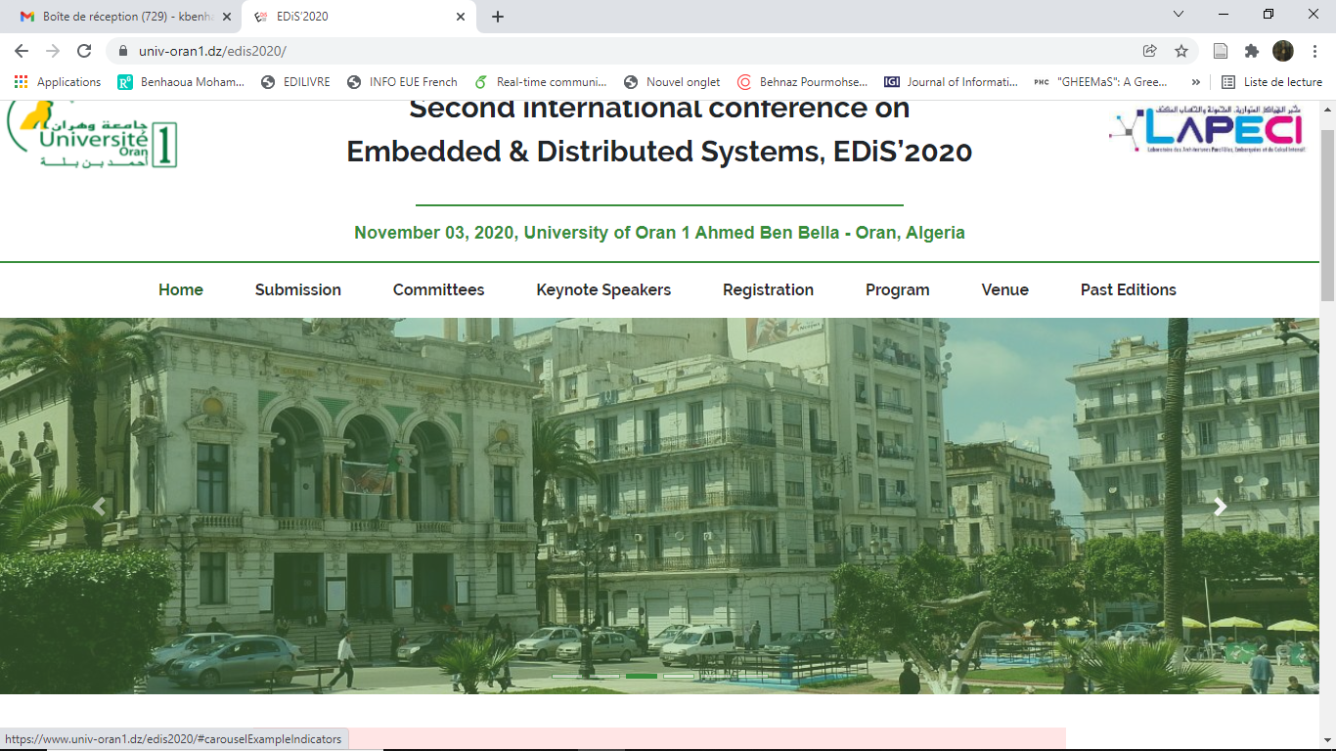This screenshot has height=751, width=1336.
Task: Advance carousel with the right arrow
Action: (x=1220, y=507)
